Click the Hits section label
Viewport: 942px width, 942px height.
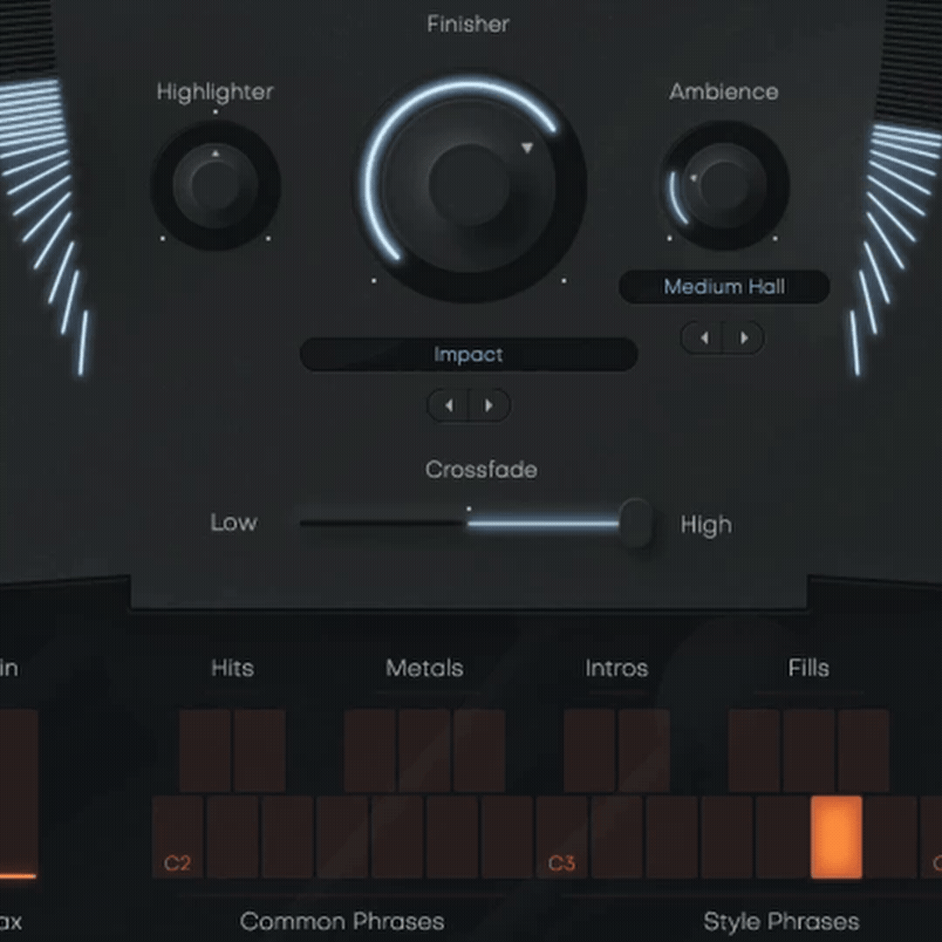click(x=233, y=668)
